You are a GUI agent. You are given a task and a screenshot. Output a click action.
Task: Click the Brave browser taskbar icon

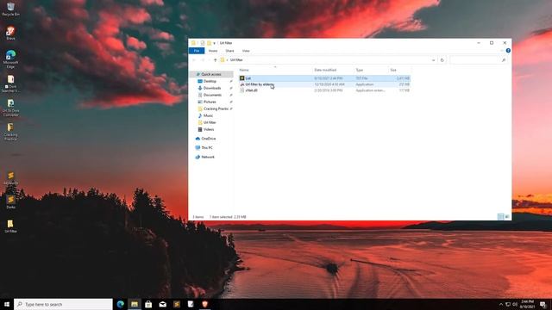[205, 304]
